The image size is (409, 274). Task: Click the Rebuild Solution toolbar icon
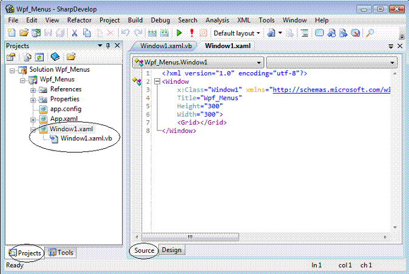(164, 33)
